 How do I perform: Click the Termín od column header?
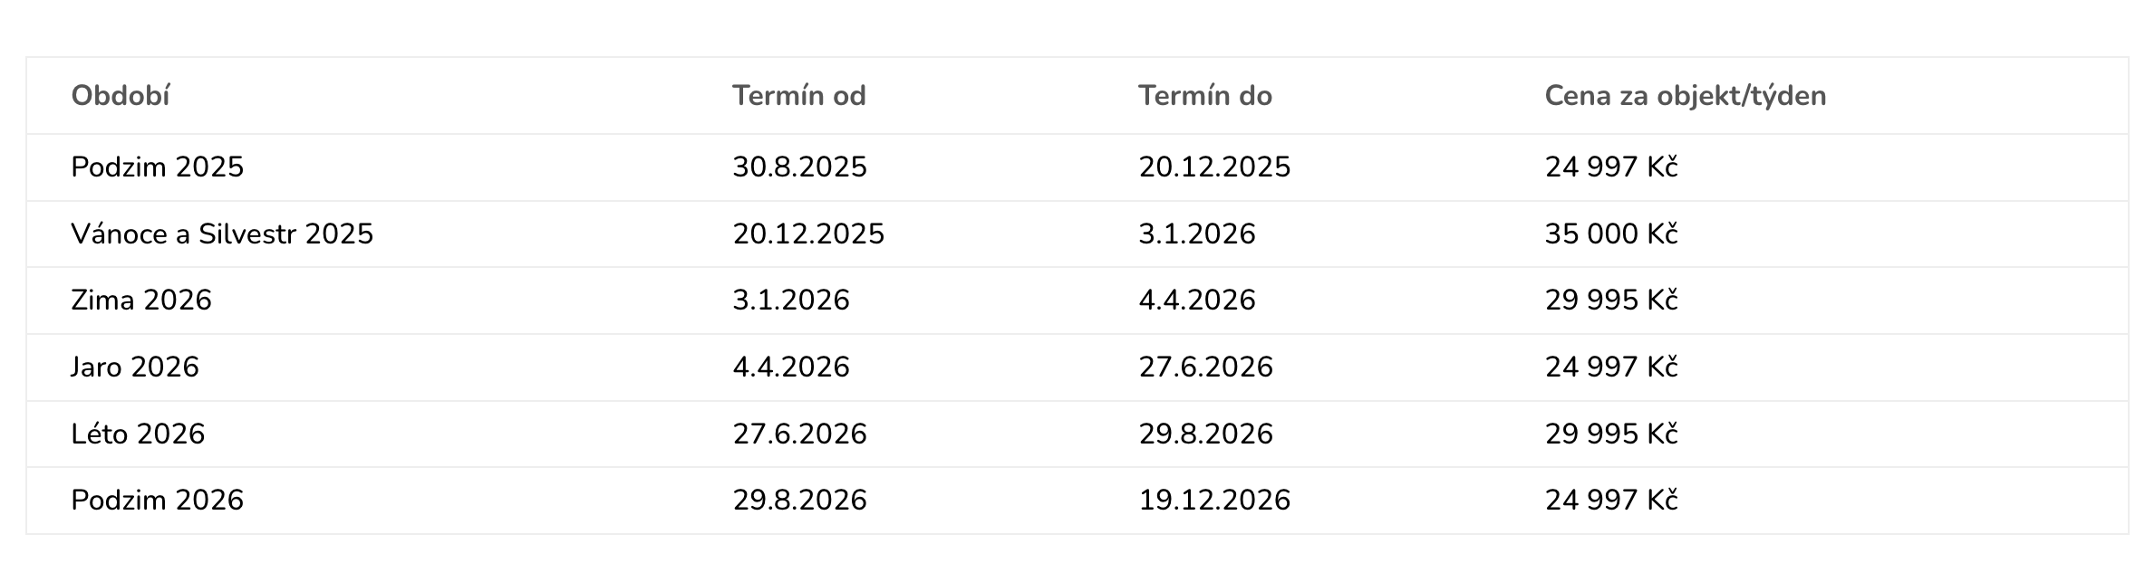pos(798,96)
